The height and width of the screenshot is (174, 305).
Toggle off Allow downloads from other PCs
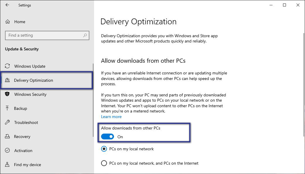pos(108,137)
